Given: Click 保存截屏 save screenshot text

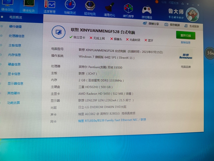Looking at the screenshot, I should point(175,25).
